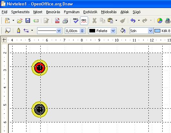The image size is (171, 133).
Task: Toggle the Edit Points pen-nib icon
Action: [x=18, y=31]
